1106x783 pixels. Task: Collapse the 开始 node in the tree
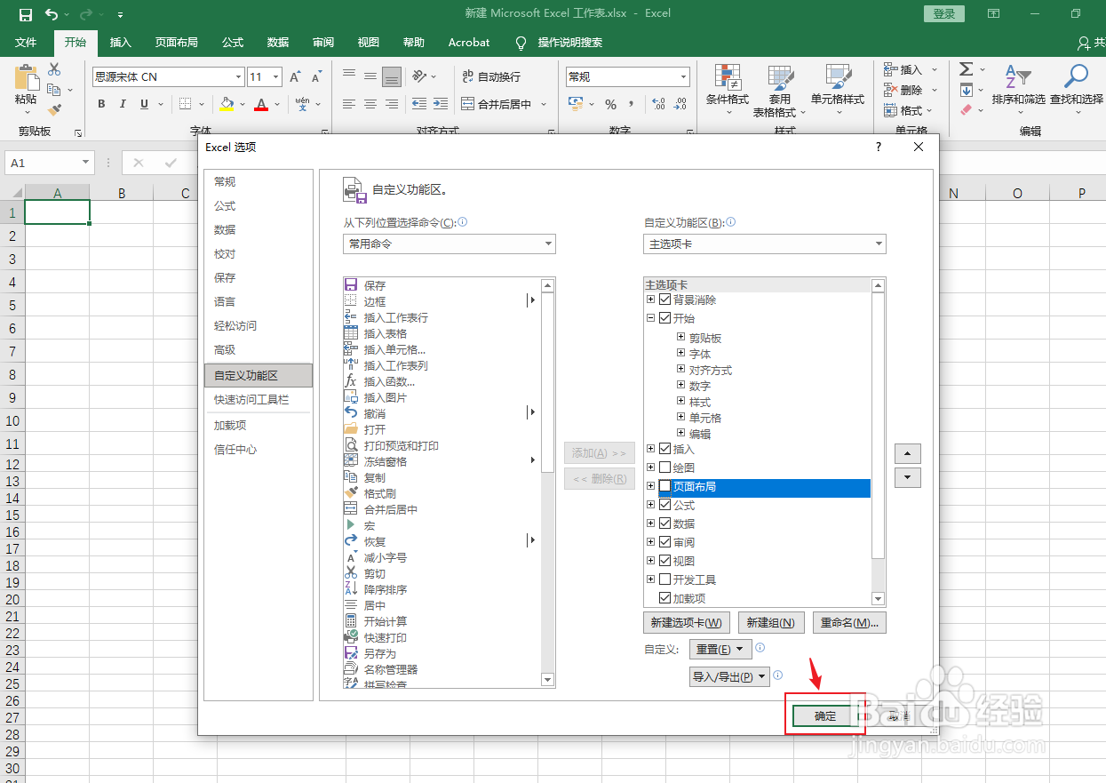[651, 318]
